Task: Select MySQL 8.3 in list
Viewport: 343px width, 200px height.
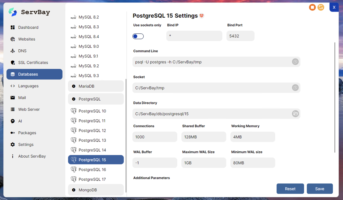Action: coord(96,27)
